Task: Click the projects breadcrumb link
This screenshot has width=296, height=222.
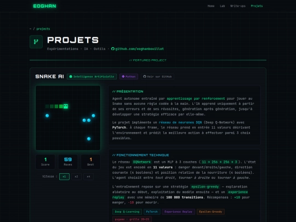Action: [x=43, y=29]
